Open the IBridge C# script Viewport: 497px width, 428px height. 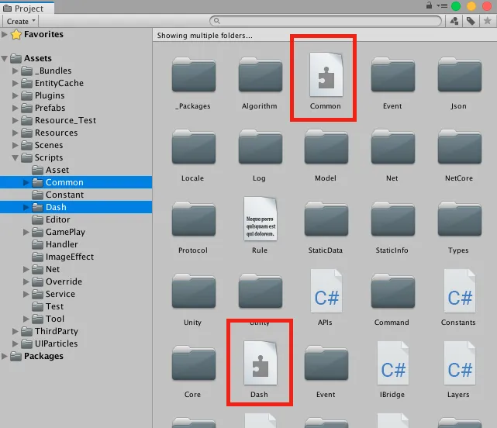pos(392,363)
